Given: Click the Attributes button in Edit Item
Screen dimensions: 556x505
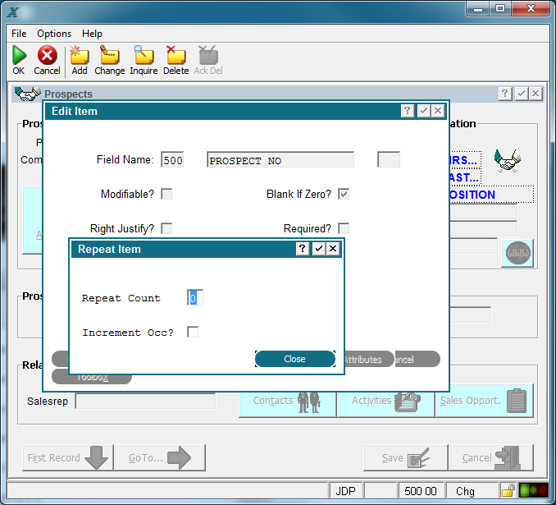Looking at the screenshot, I should pos(369,360).
